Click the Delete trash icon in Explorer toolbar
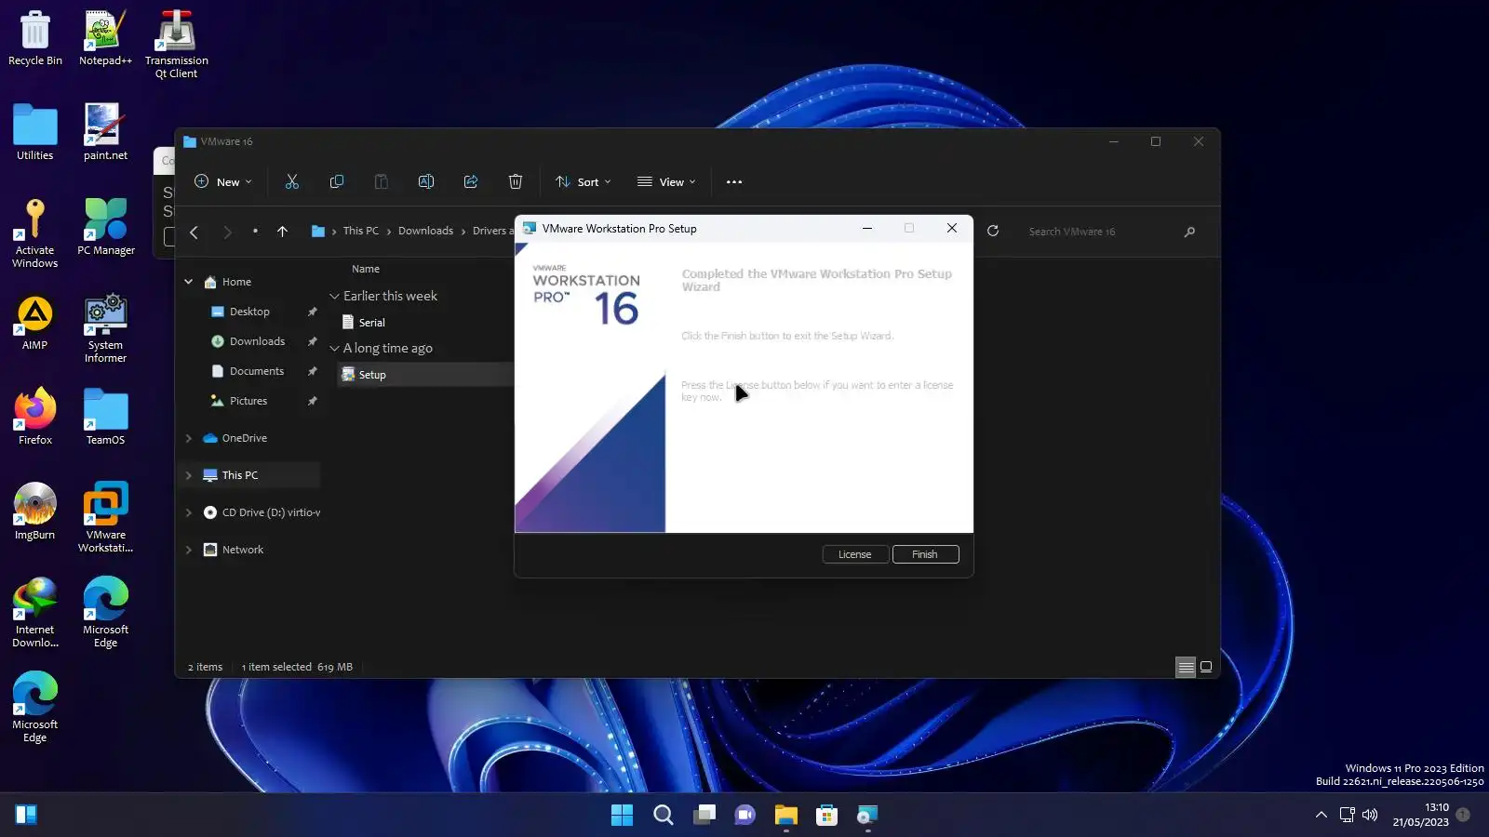 pyautogui.click(x=516, y=182)
